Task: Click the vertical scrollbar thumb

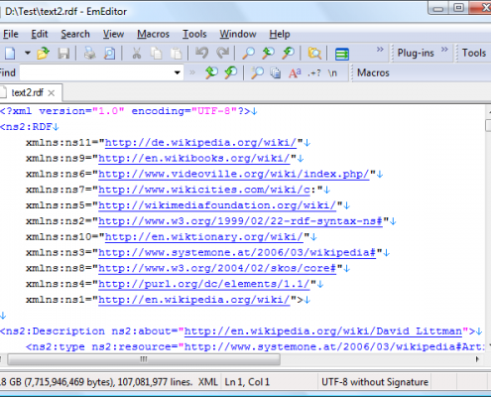Action: pyautogui.click(x=488, y=126)
